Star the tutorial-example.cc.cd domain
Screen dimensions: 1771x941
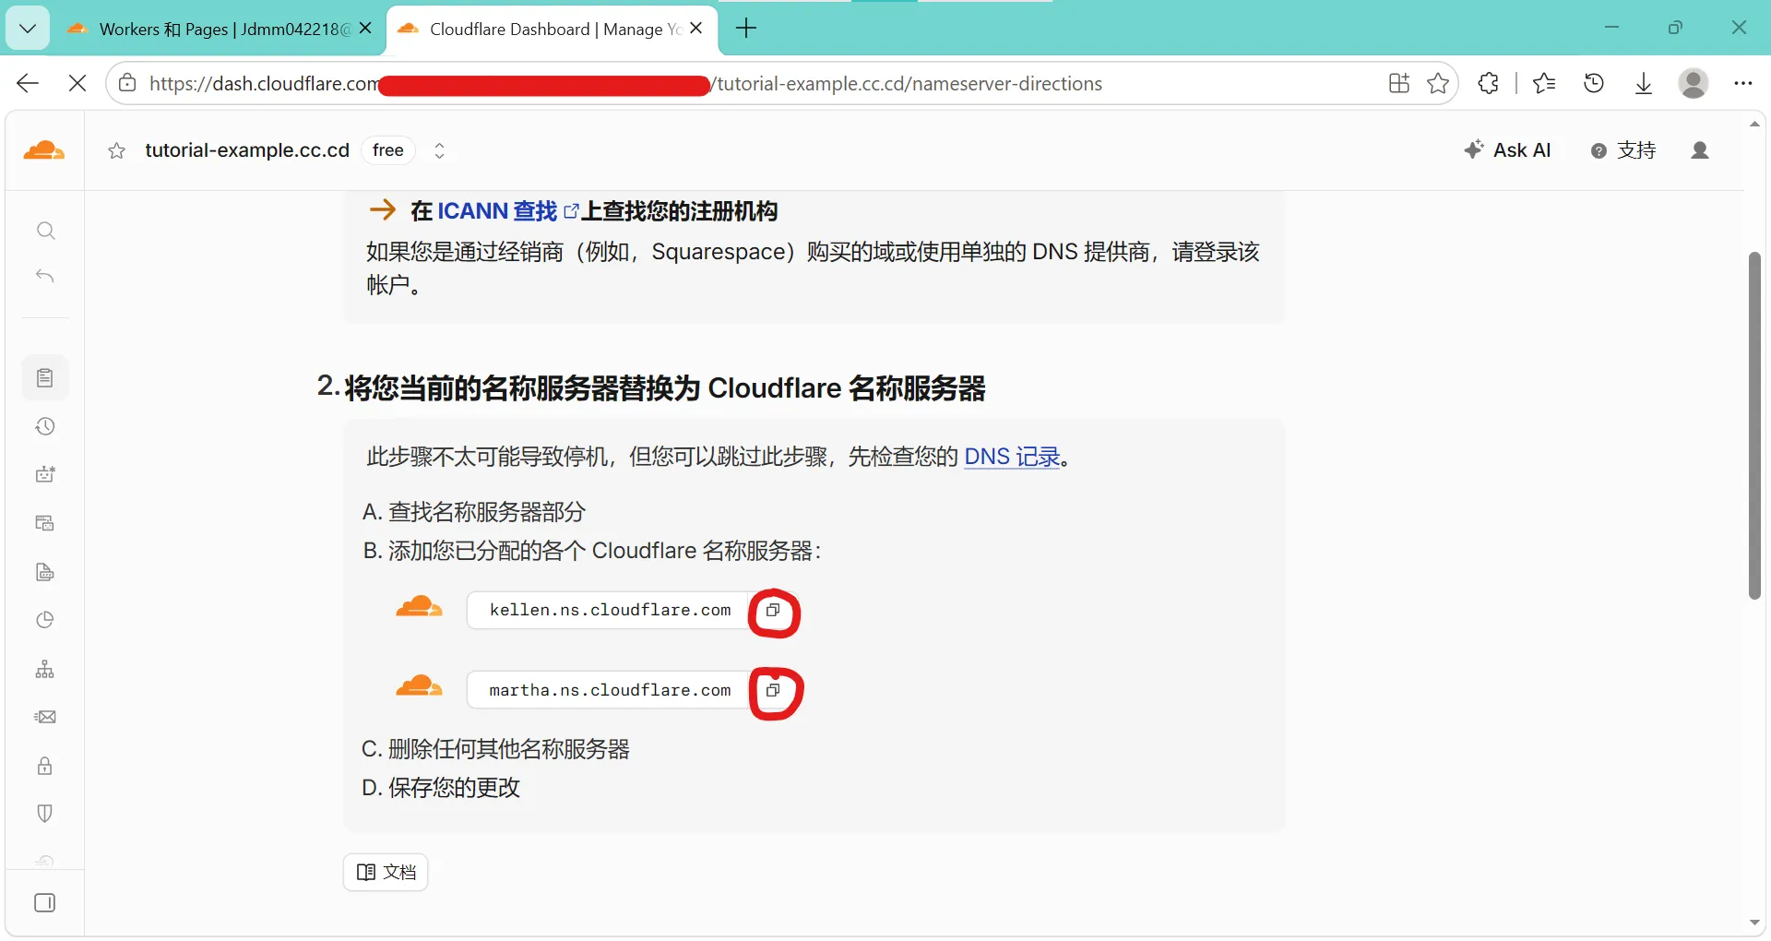pos(116,151)
